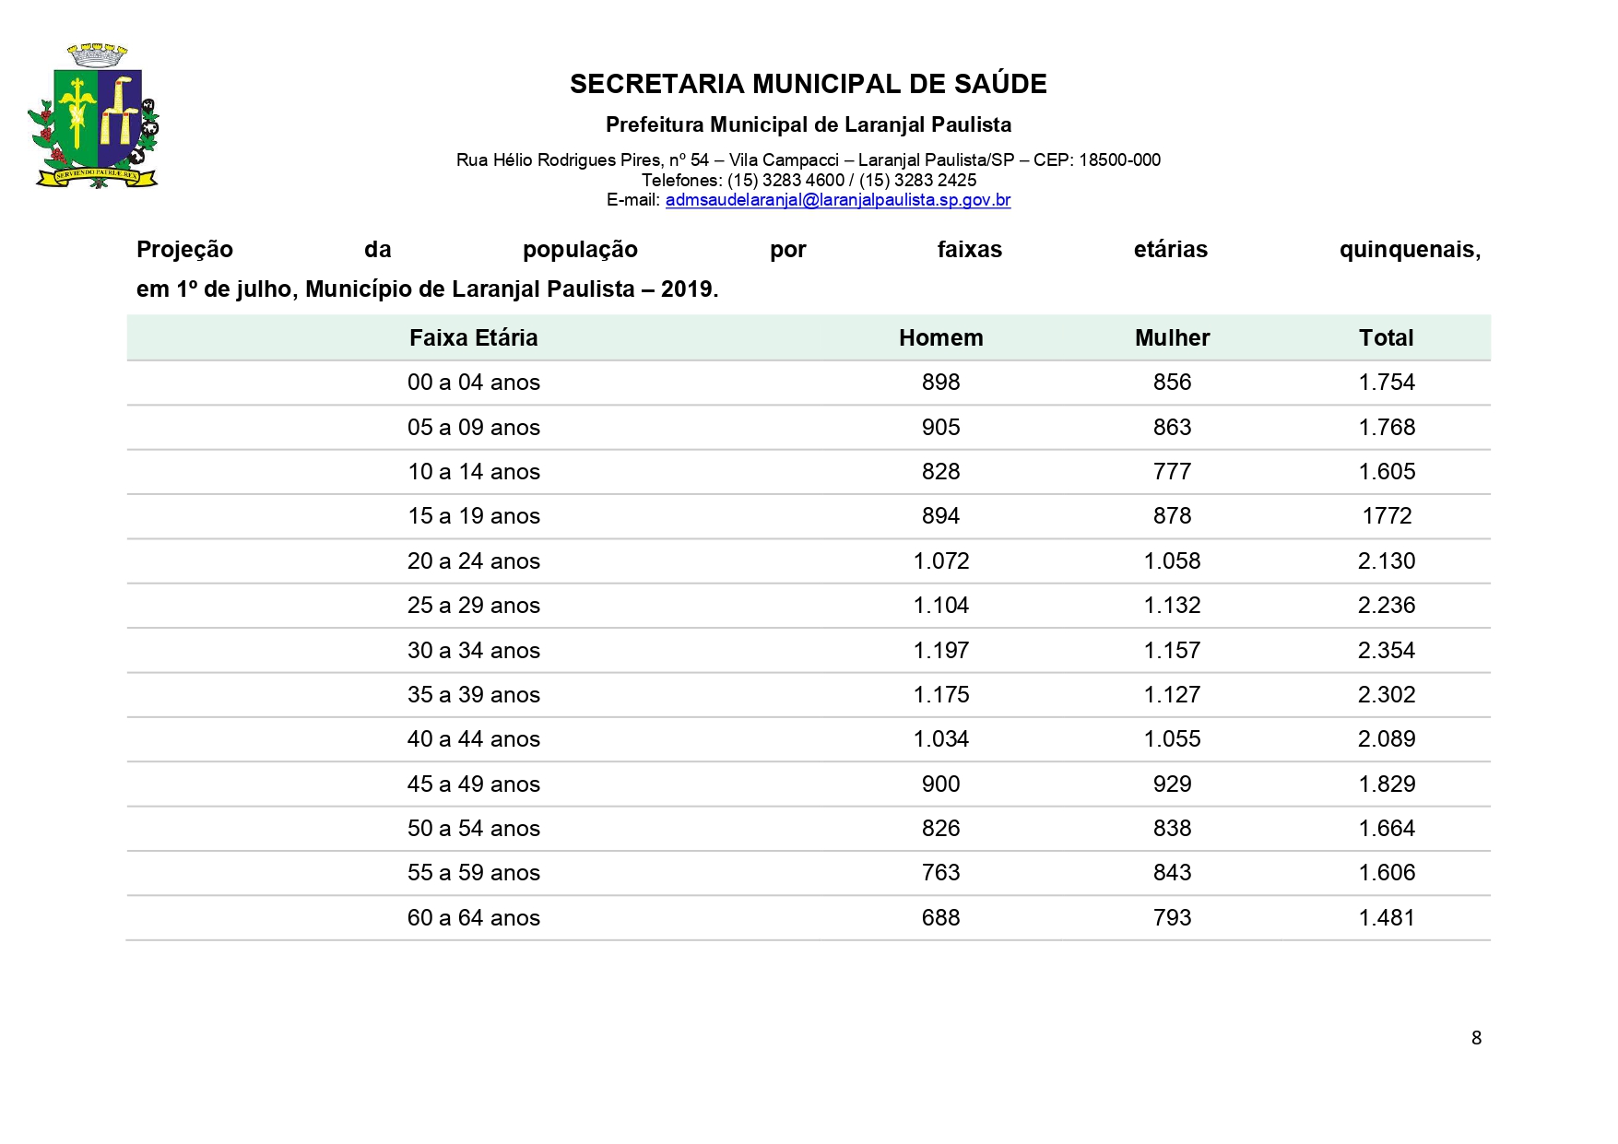Click Homem value 898
This screenshot has width=1618, height=1144.
tap(941, 383)
